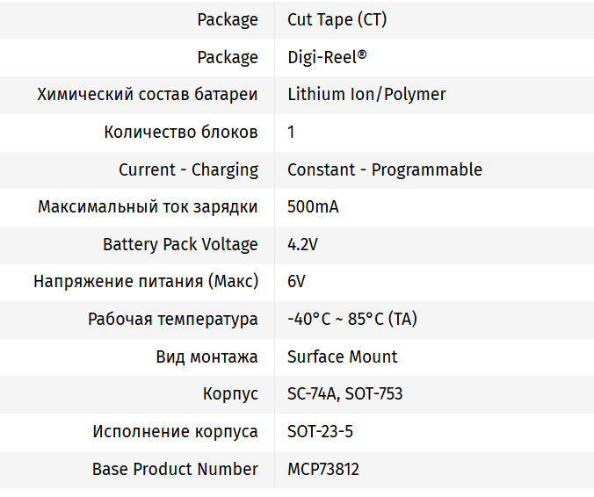Select the "4.2V" voltage value

tap(302, 244)
